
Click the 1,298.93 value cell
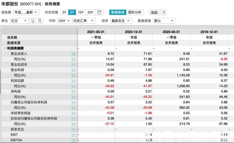(x=183, y=86)
